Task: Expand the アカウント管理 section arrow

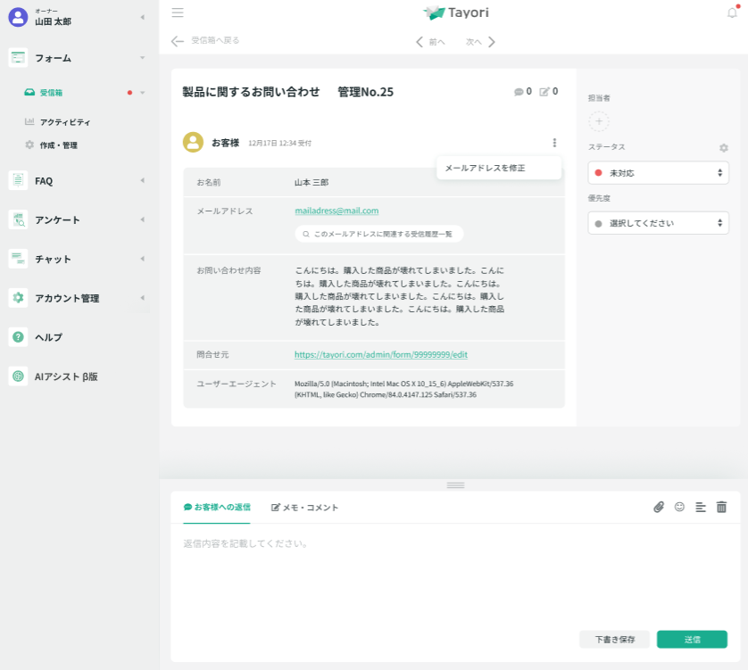Action: pos(142,298)
